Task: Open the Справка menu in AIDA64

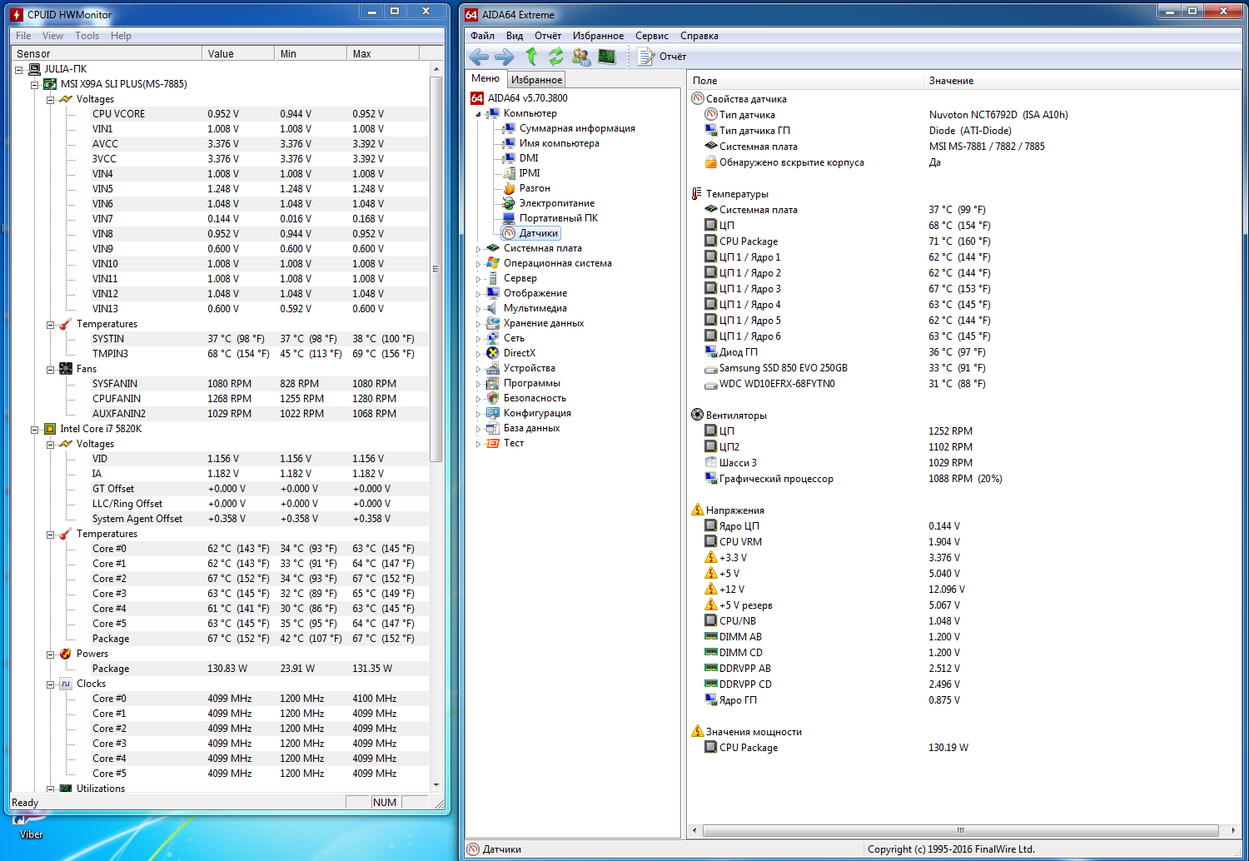Action: (699, 36)
